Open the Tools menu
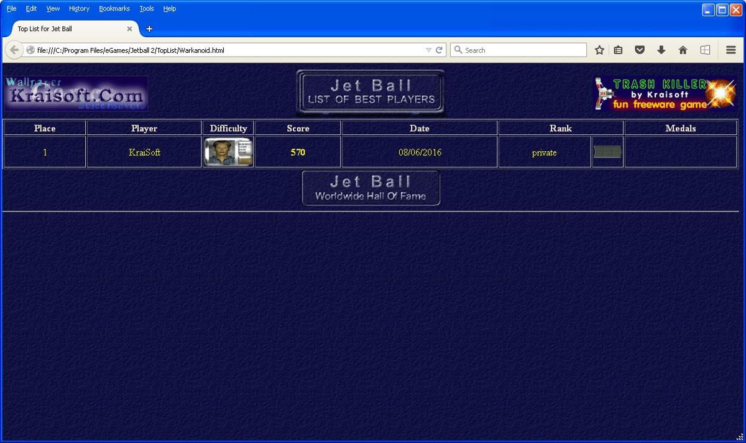Viewport: 746px width, 443px height. pyautogui.click(x=147, y=9)
